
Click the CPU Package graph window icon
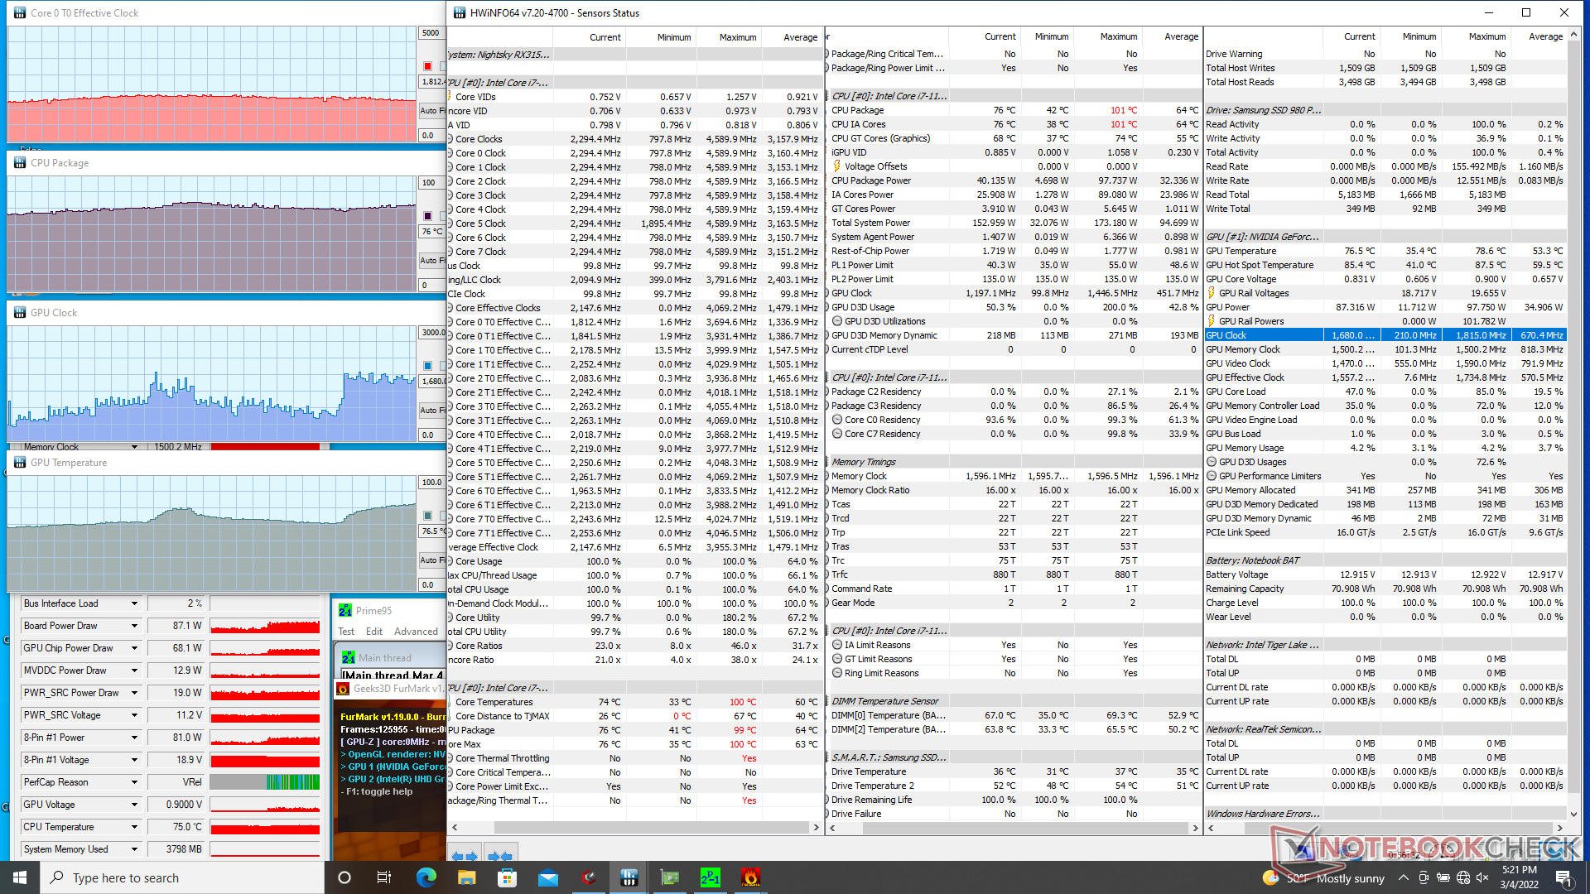[x=20, y=162]
